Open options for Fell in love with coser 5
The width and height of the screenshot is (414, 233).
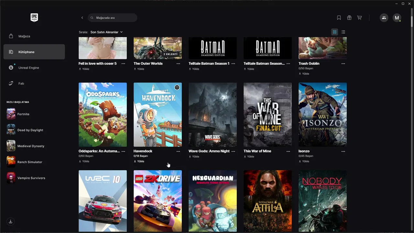point(123,63)
